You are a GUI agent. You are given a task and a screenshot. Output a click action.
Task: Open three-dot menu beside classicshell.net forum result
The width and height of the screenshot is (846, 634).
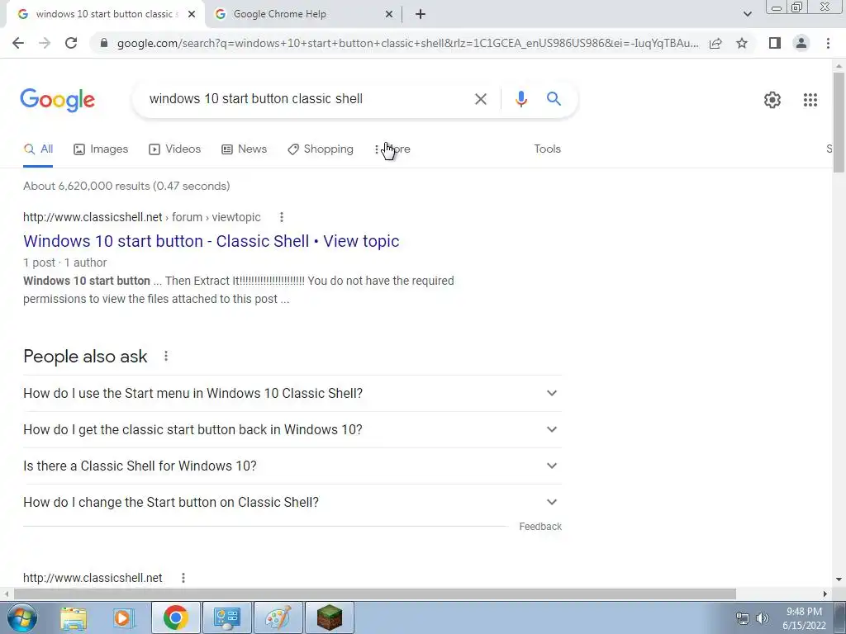281,217
